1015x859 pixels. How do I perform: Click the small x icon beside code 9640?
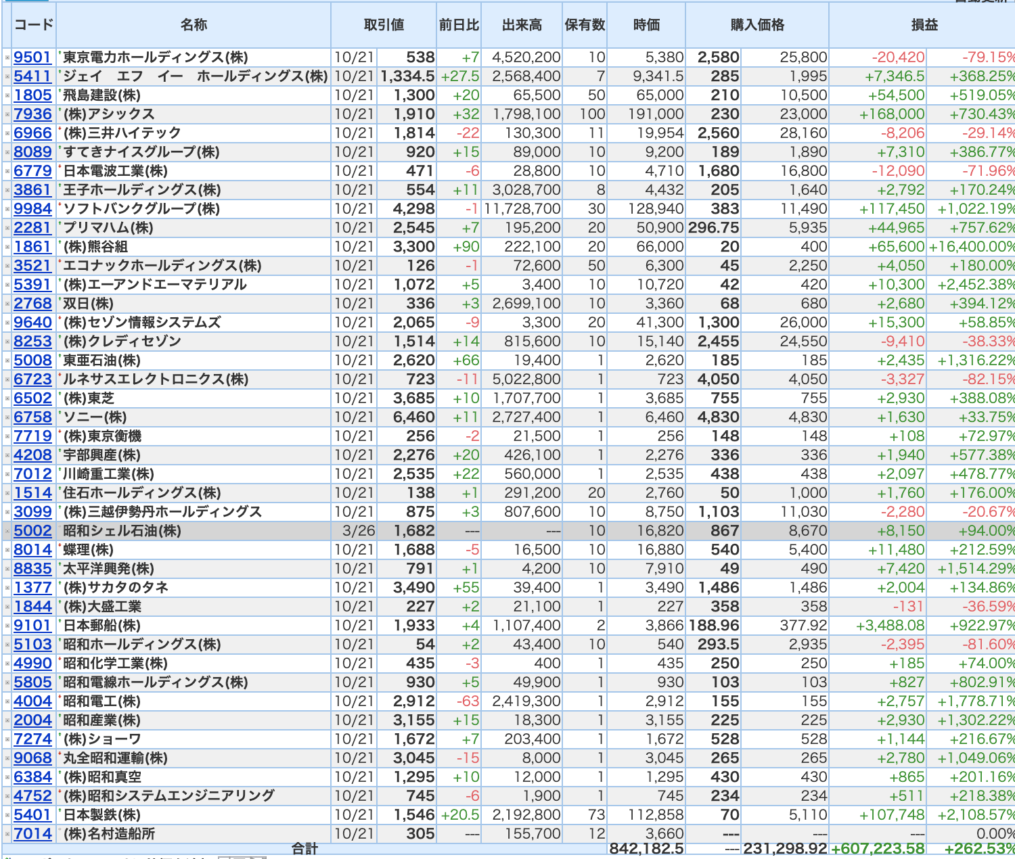click(x=7, y=323)
